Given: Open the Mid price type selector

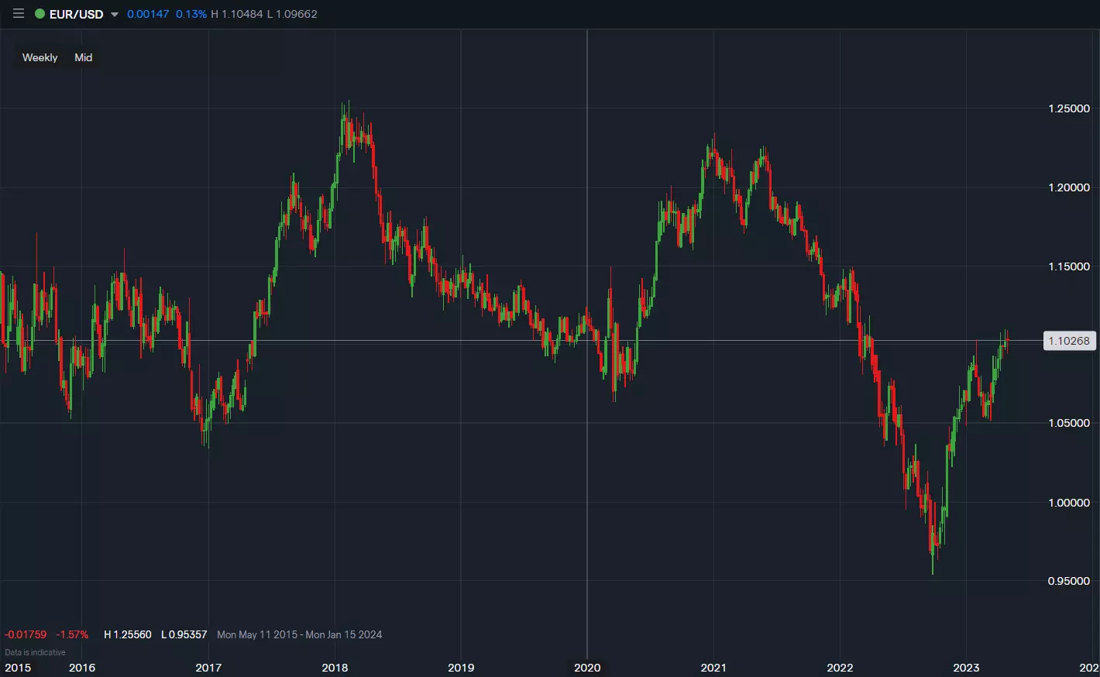Looking at the screenshot, I should (x=84, y=57).
